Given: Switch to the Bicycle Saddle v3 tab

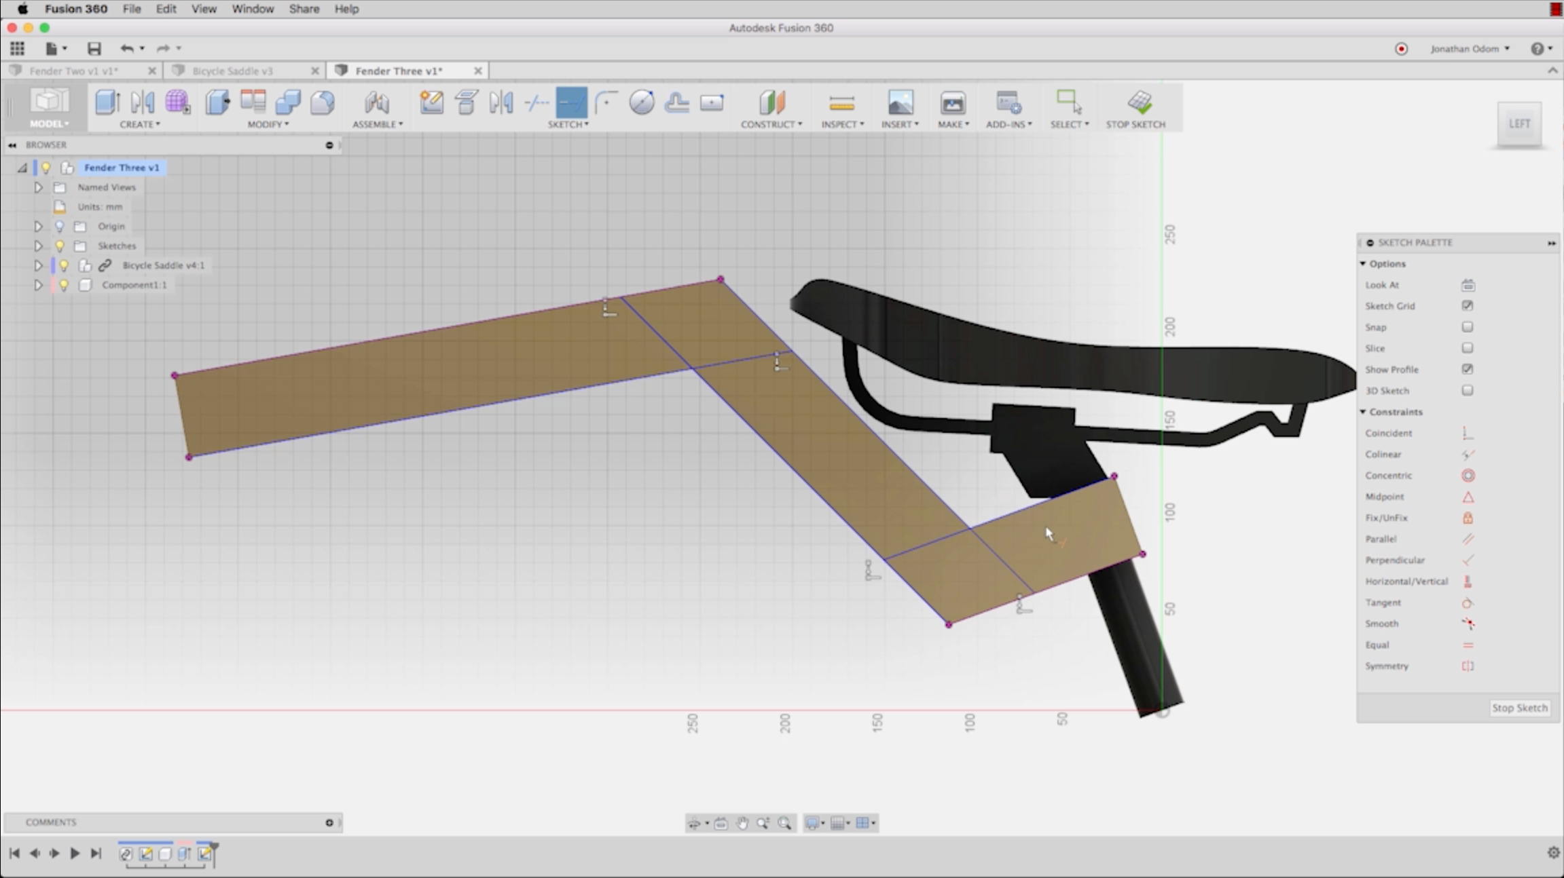Looking at the screenshot, I should click(x=232, y=71).
